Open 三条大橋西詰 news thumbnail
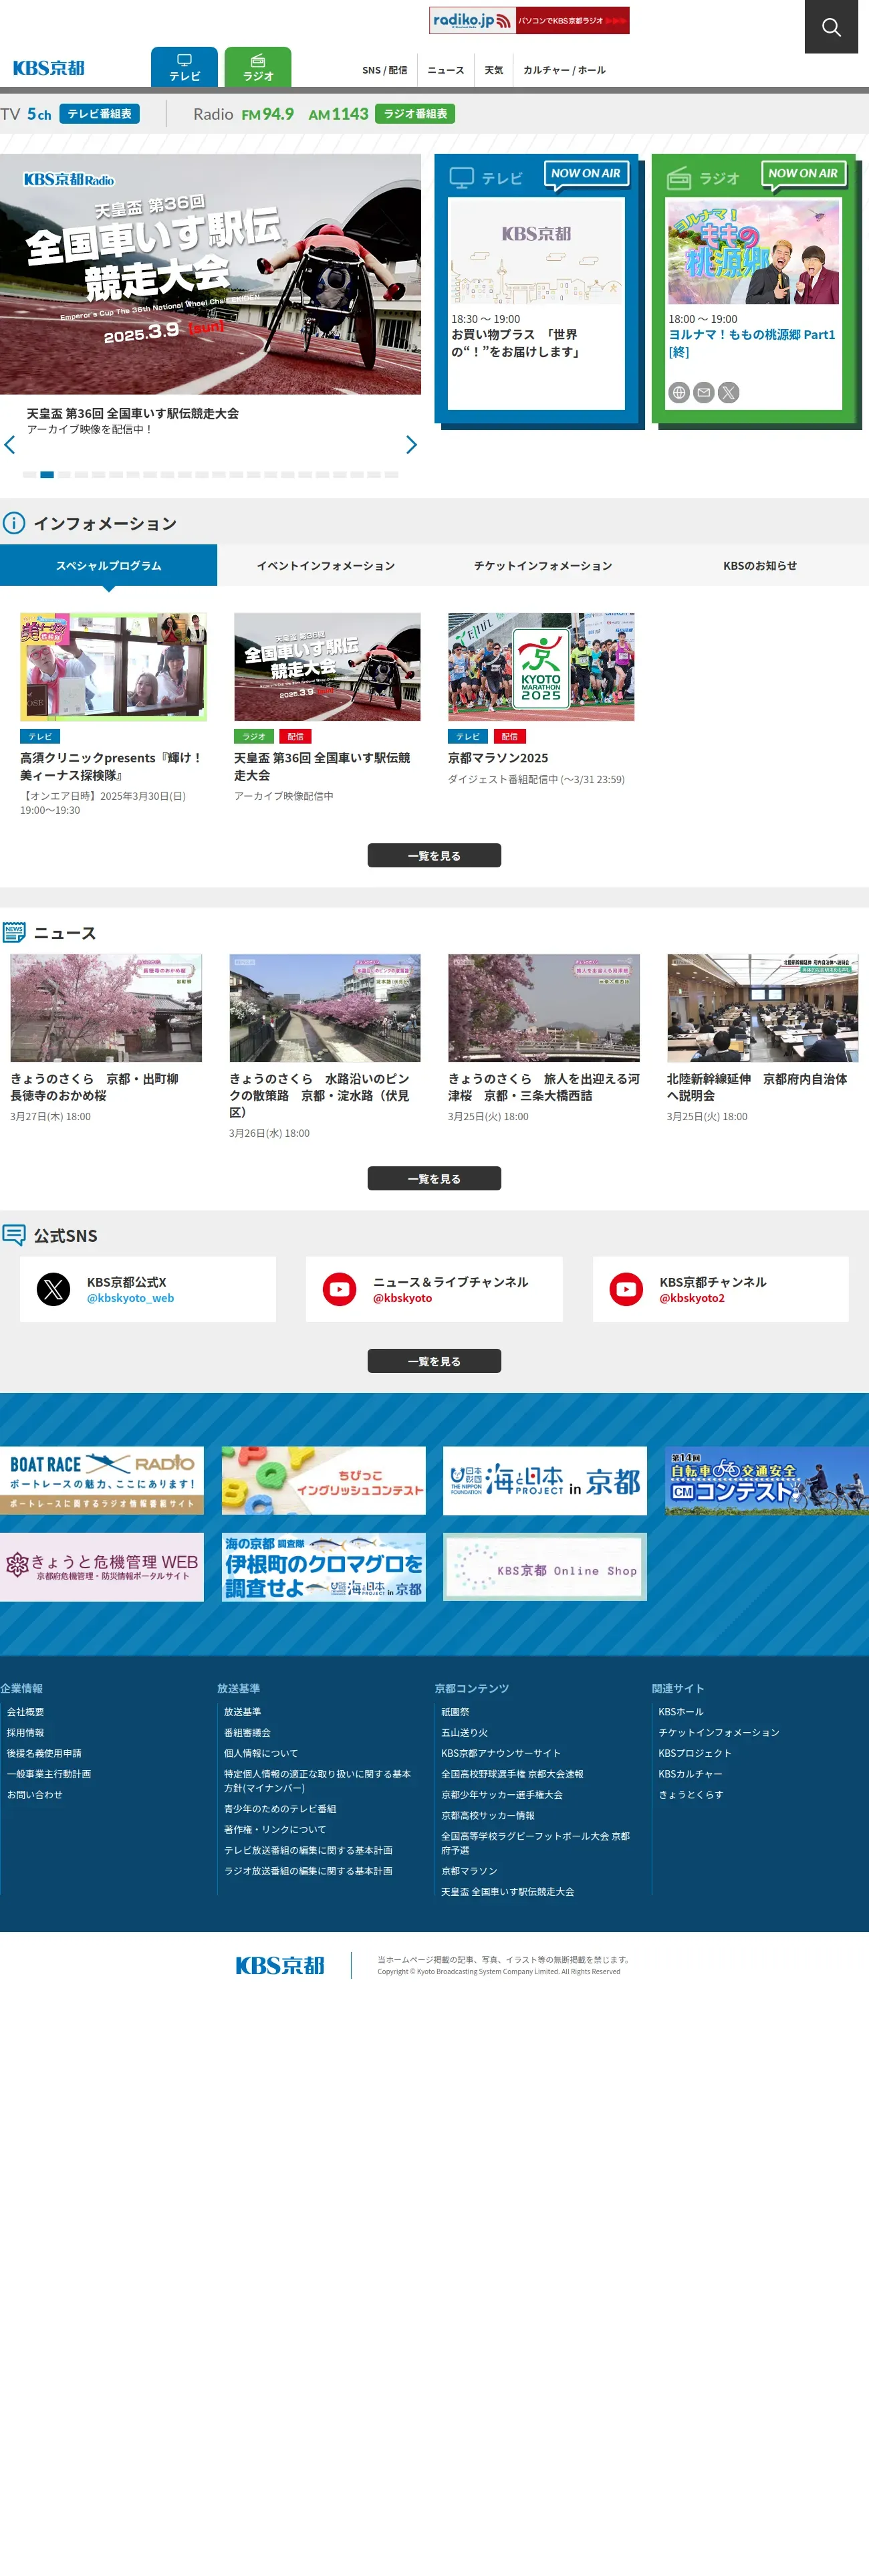Image resolution: width=869 pixels, height=2576 pixels. [x=544, y=1007]
